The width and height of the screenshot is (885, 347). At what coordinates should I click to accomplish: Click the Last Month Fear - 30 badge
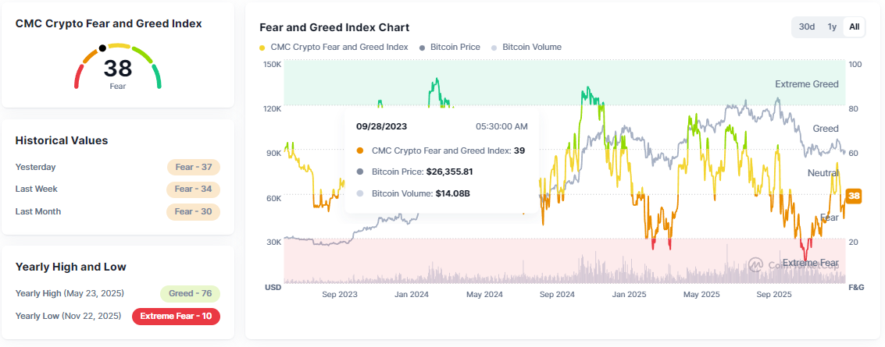(x=193, y=211)
